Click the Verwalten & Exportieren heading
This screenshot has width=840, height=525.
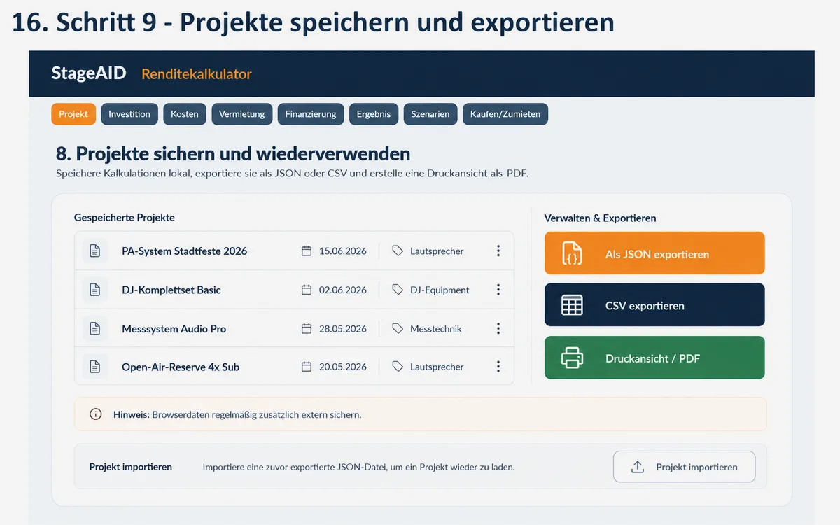pos(601,218)
